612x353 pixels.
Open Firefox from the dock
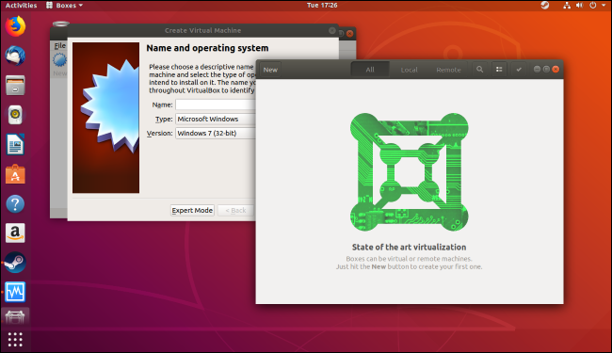[15, 26]
